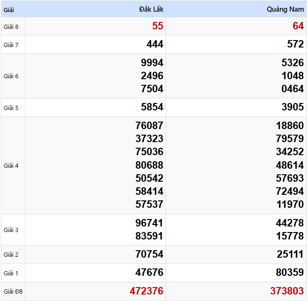
Task: Select Giải 6 number 2496
Action: [152, 76]
